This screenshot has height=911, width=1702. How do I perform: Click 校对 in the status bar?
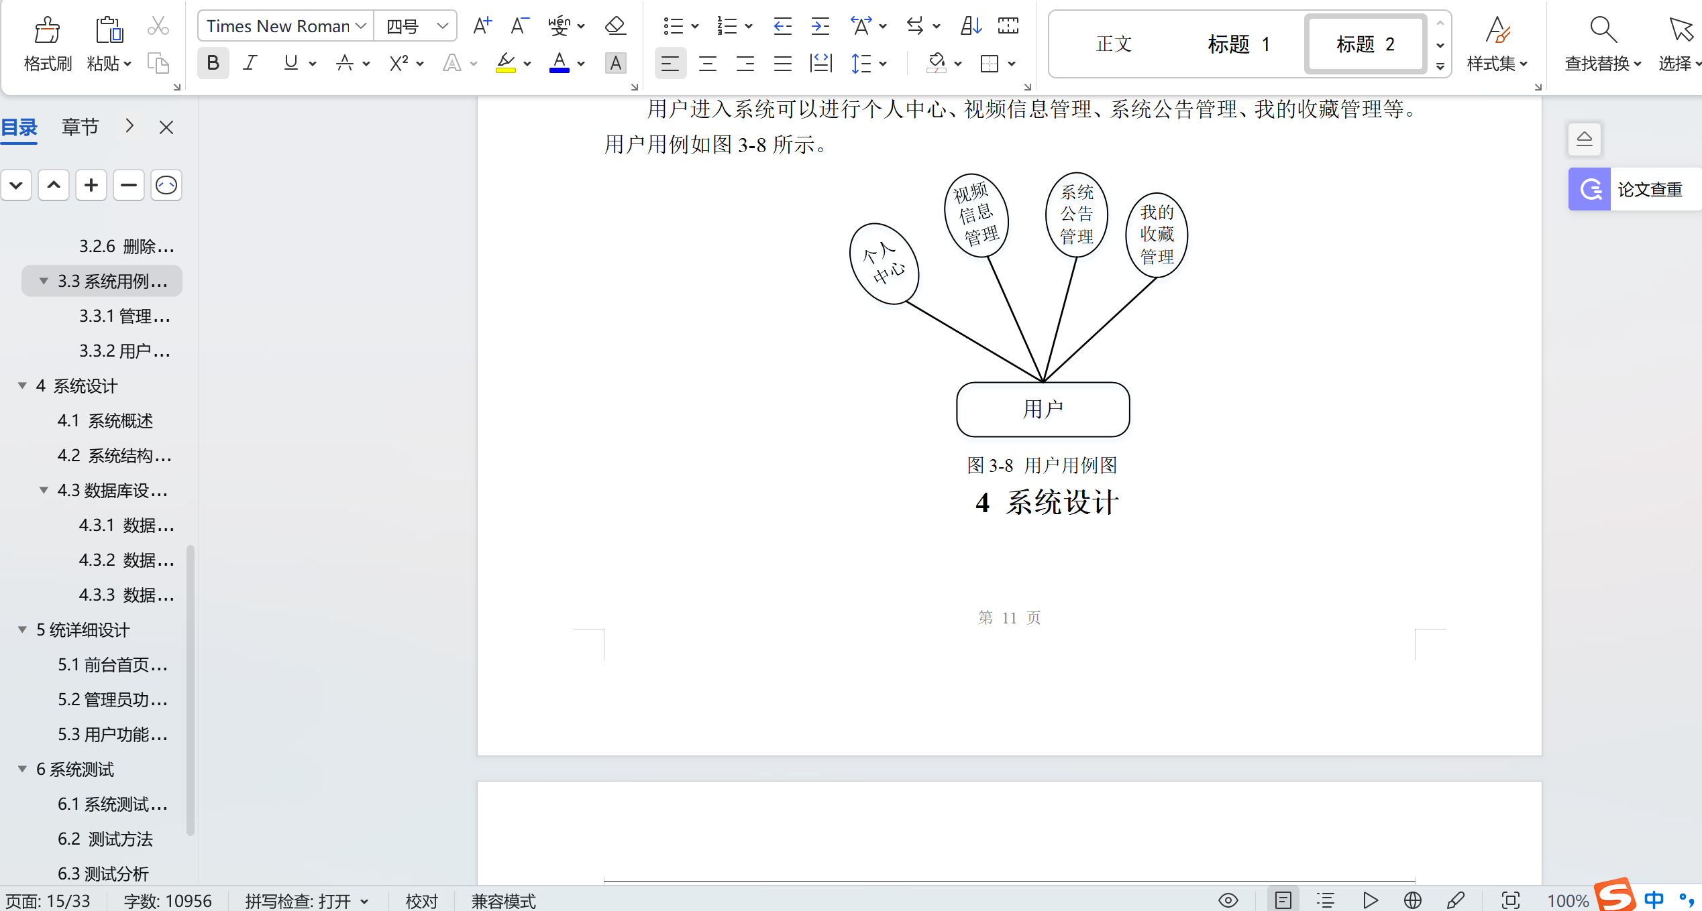pyautogui.click(x=422, y=901)
